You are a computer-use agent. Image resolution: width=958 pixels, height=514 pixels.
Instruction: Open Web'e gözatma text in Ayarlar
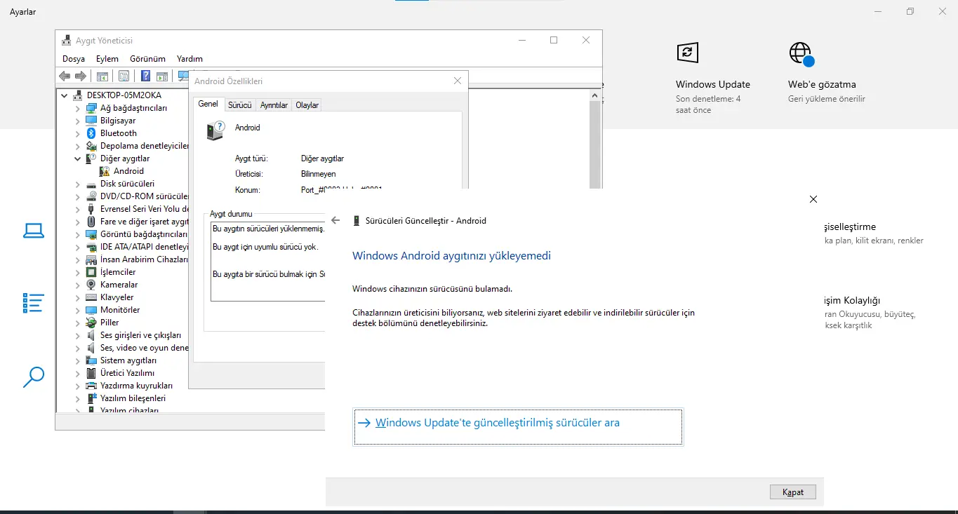tap(822, 84)
